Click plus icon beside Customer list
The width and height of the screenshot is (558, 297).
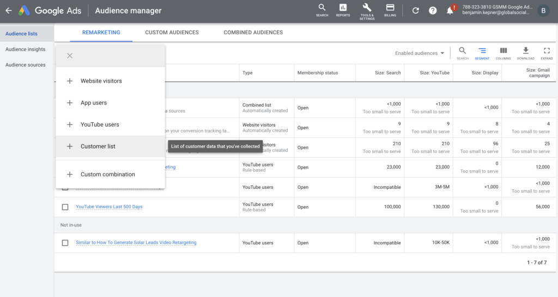tap(70, 146)
